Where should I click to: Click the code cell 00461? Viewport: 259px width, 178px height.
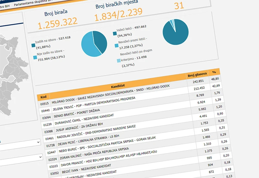click(x=50, y=139)
